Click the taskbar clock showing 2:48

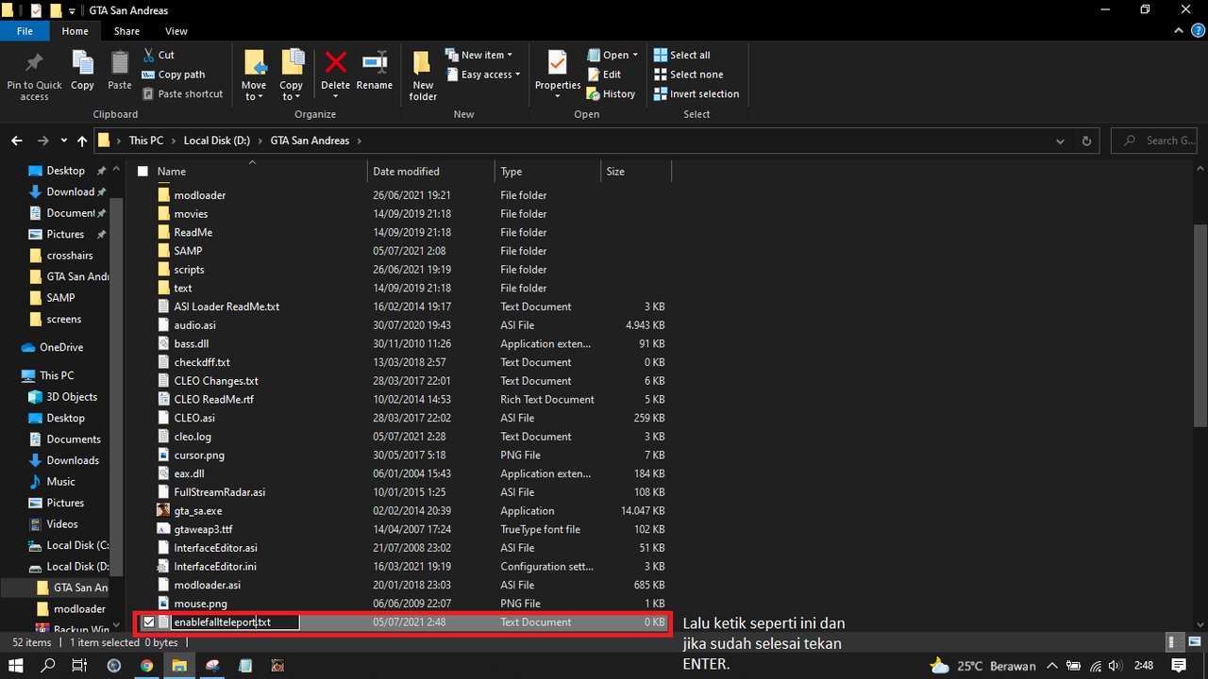pos(1144,666)
